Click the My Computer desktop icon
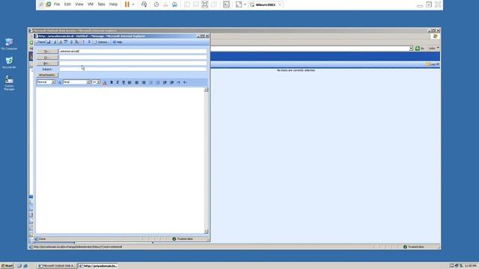The width and height of the screenshot is (479, 269). click(9, 44)
